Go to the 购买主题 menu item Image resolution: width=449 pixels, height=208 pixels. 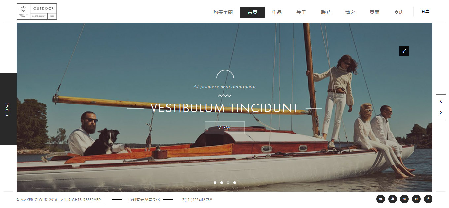click(x=223, y=12)
